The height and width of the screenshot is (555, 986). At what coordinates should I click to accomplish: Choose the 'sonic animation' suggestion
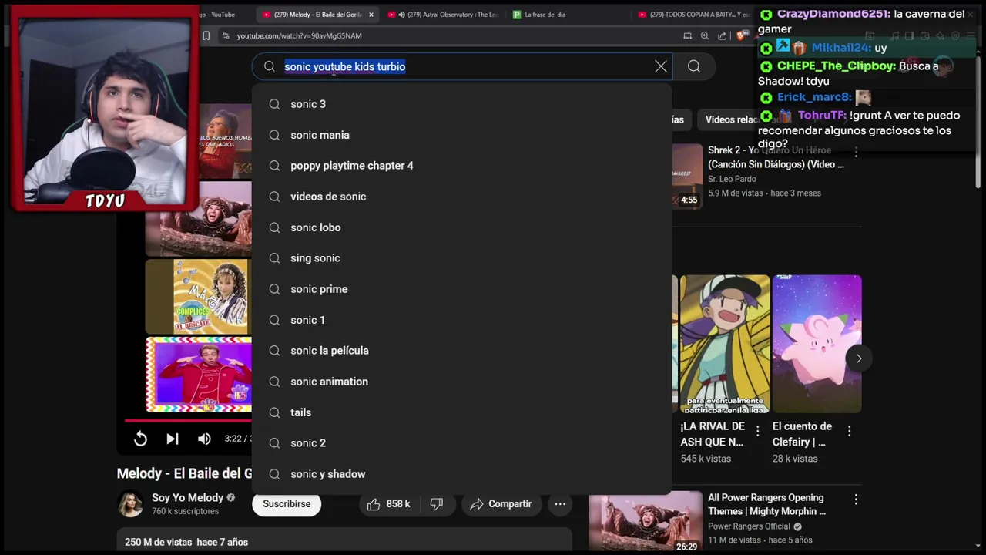(x=461, y=382)
